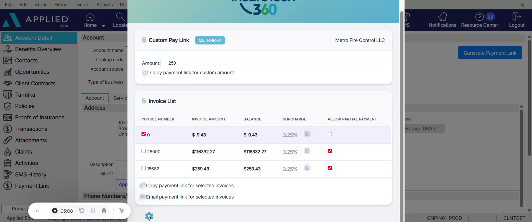The height and width of the screenshot is (222, 532).
Task: Close the window with the X button
Action: click(x=522, y=5)
